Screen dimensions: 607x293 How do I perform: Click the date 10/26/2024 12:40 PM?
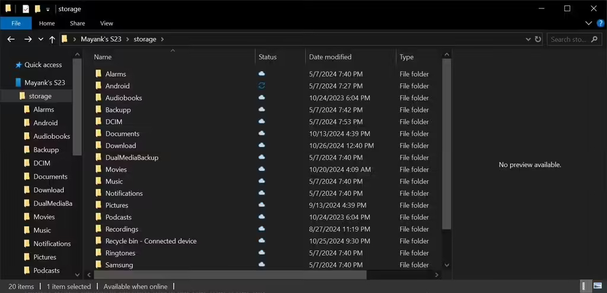coord(341,146)
